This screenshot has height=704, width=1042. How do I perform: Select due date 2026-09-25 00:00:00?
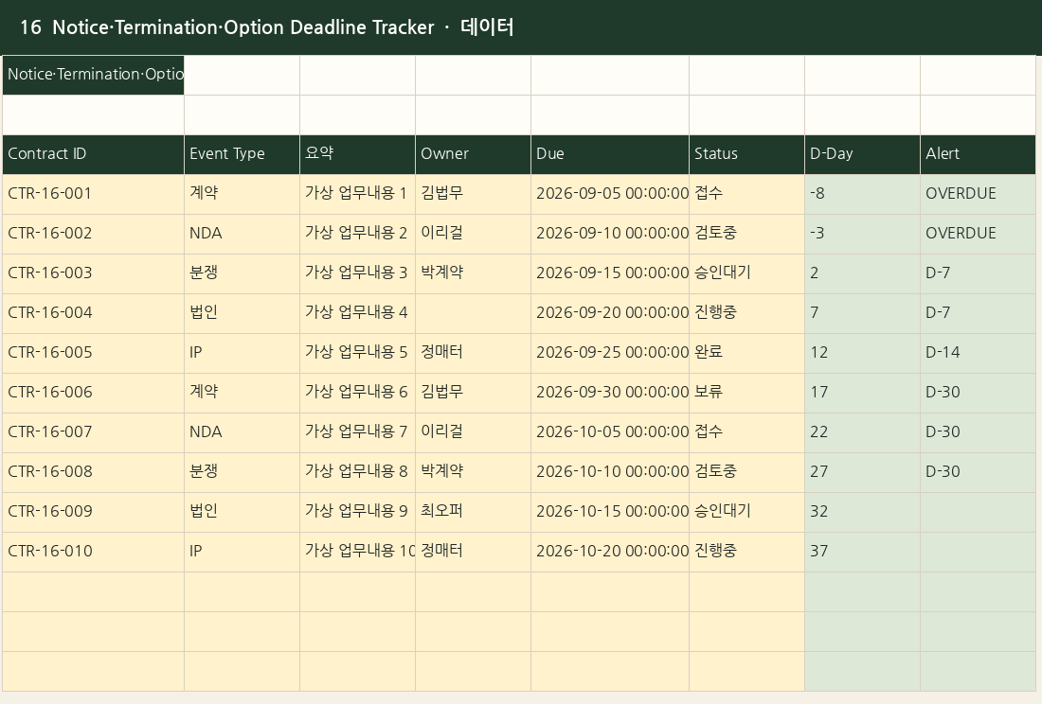point(610,354)
